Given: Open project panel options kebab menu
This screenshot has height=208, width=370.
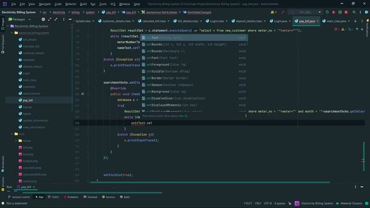Looking at the screenshot, I should [64, 19].
